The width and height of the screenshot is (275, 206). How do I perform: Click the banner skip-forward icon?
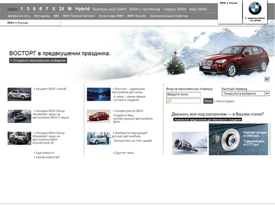tap(267, 79)
